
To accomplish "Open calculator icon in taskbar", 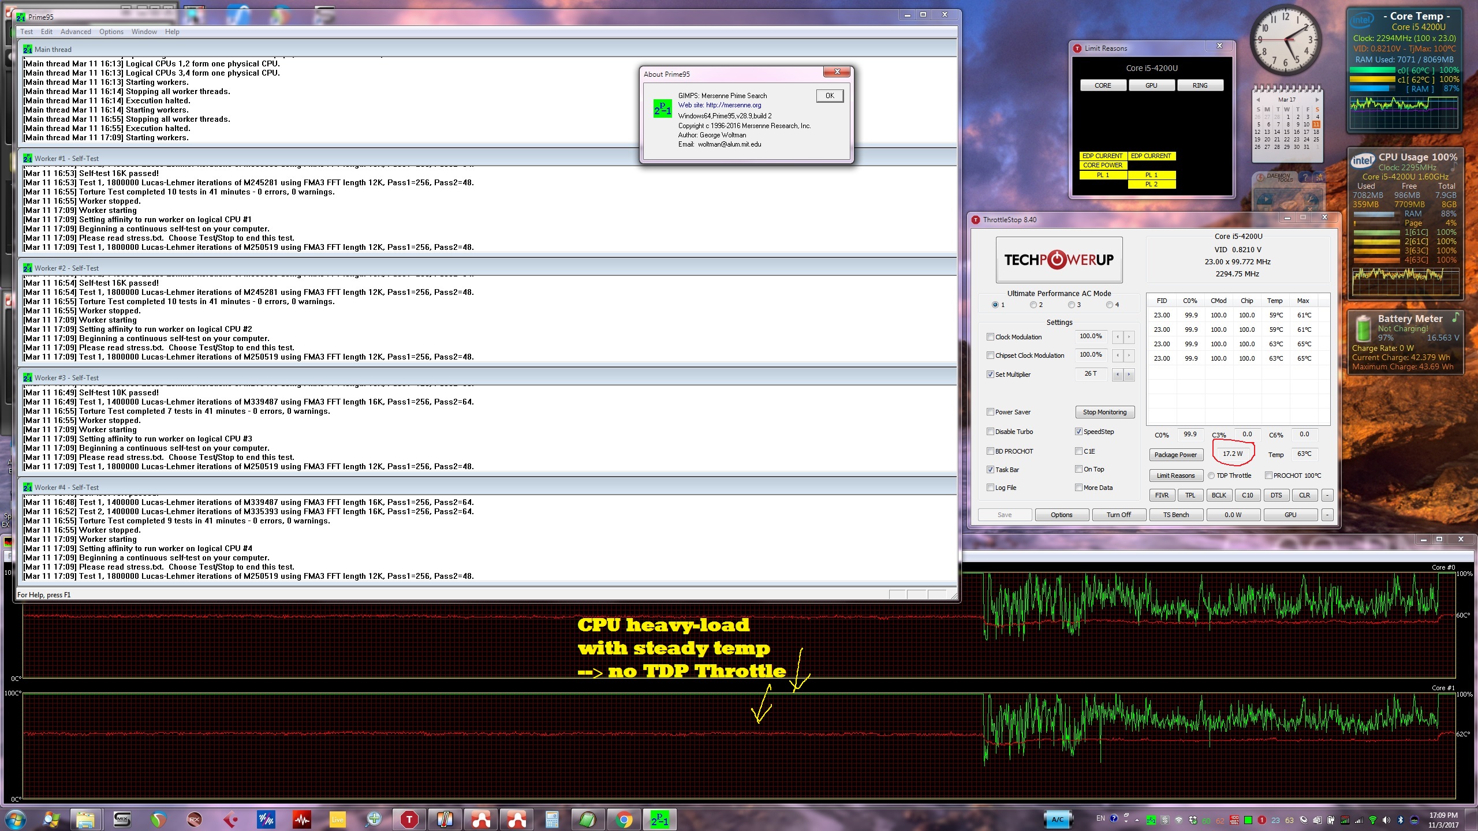I will point(551,819).
